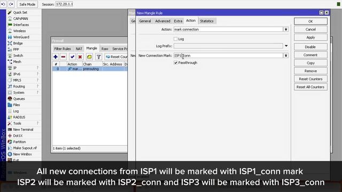Click the red X disable icon

(x=80, y=57)
